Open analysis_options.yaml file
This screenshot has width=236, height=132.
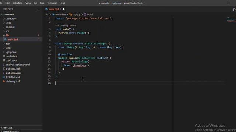(18, 65)
